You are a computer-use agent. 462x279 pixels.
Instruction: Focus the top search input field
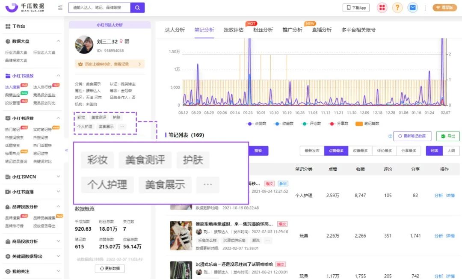(x=99, y=8)
